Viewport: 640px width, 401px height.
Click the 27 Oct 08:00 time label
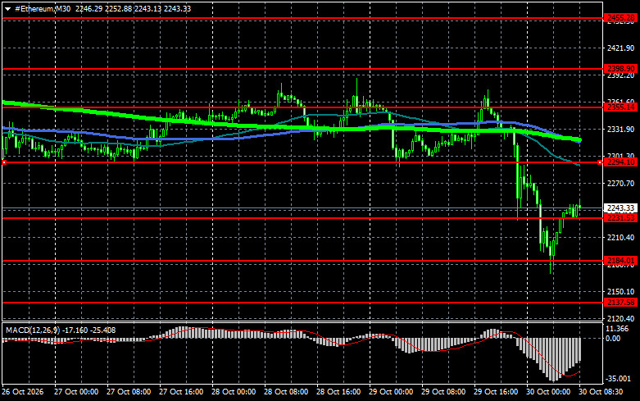[129, 392]
